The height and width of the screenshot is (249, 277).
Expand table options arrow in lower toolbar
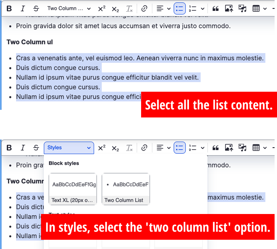[265, 148]
